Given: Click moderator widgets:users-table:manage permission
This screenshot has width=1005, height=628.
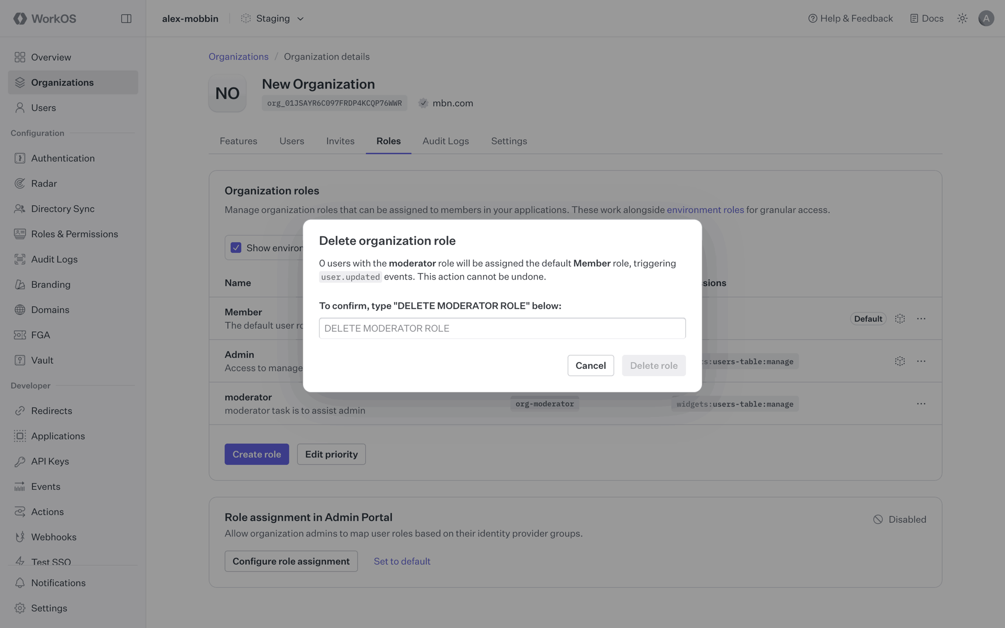Looking at the screenshot, I should 734,404.
